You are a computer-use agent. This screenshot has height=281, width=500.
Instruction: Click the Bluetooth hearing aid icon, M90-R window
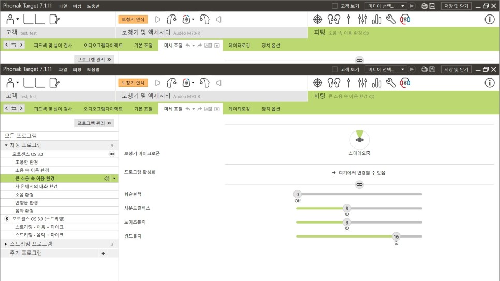pyautogui.click(x=405, y=83)
